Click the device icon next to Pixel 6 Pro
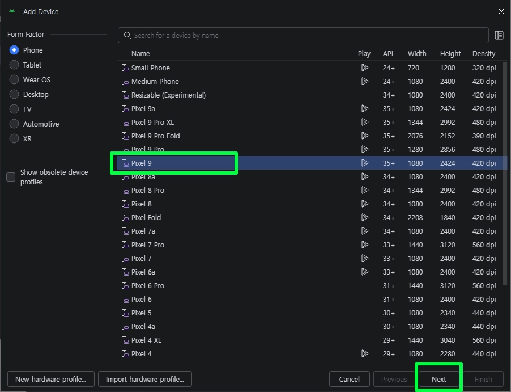This screenshot has width=511, height=392. [125, 285]
